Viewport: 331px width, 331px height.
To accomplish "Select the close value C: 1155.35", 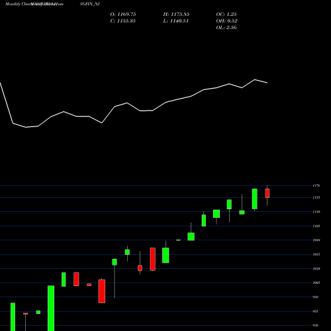I will pos(123,21).
